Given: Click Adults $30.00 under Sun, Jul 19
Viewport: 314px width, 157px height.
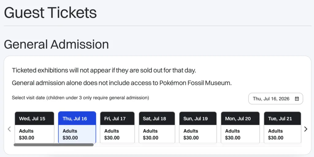Looking at the screenshot, I should click(x=191, y=134).
